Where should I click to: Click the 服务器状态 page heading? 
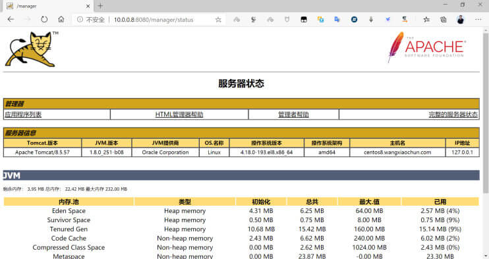[241, 83]
